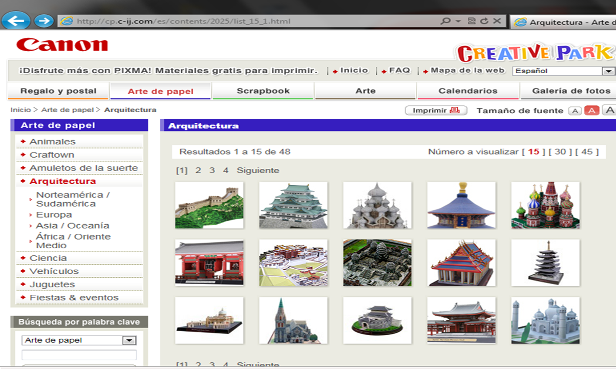
Task: Show 30 results per page
Action: tap(560, 151)
